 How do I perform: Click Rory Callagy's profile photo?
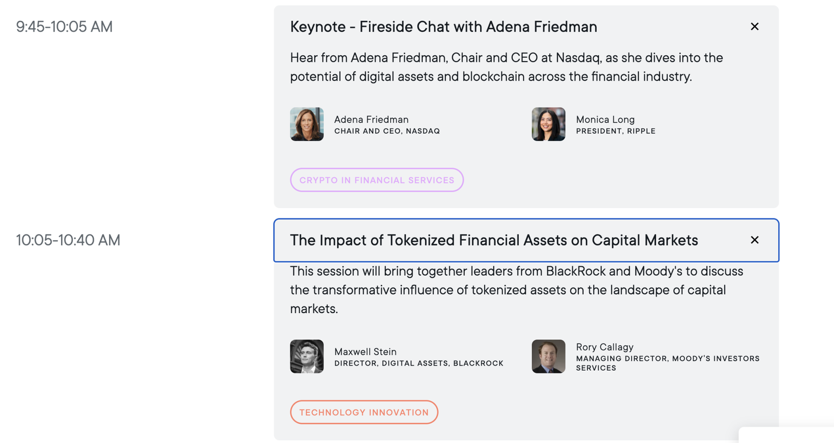click(548, 356)
